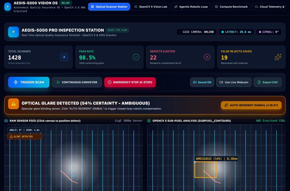The image size is (290, 191).
Task: Click the purple gimbal status dot
Action: [260, 32]
